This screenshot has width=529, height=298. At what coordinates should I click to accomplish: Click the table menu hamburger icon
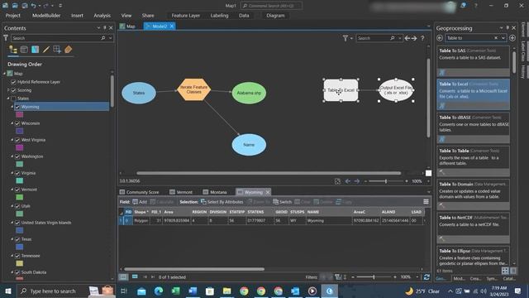click(426, 202)
